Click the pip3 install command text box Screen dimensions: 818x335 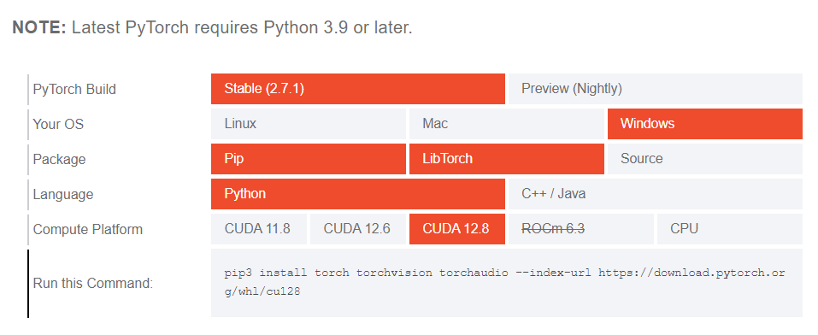click(x=507, y=283)
